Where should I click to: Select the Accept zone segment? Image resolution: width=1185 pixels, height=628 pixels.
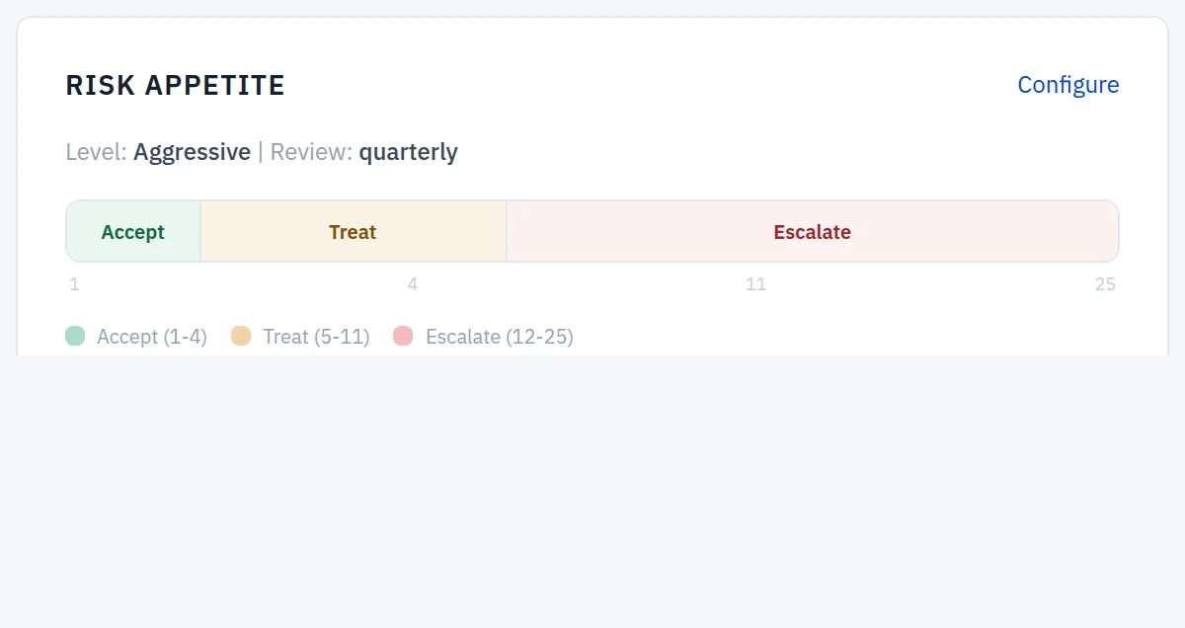click(x=133, y=232)
